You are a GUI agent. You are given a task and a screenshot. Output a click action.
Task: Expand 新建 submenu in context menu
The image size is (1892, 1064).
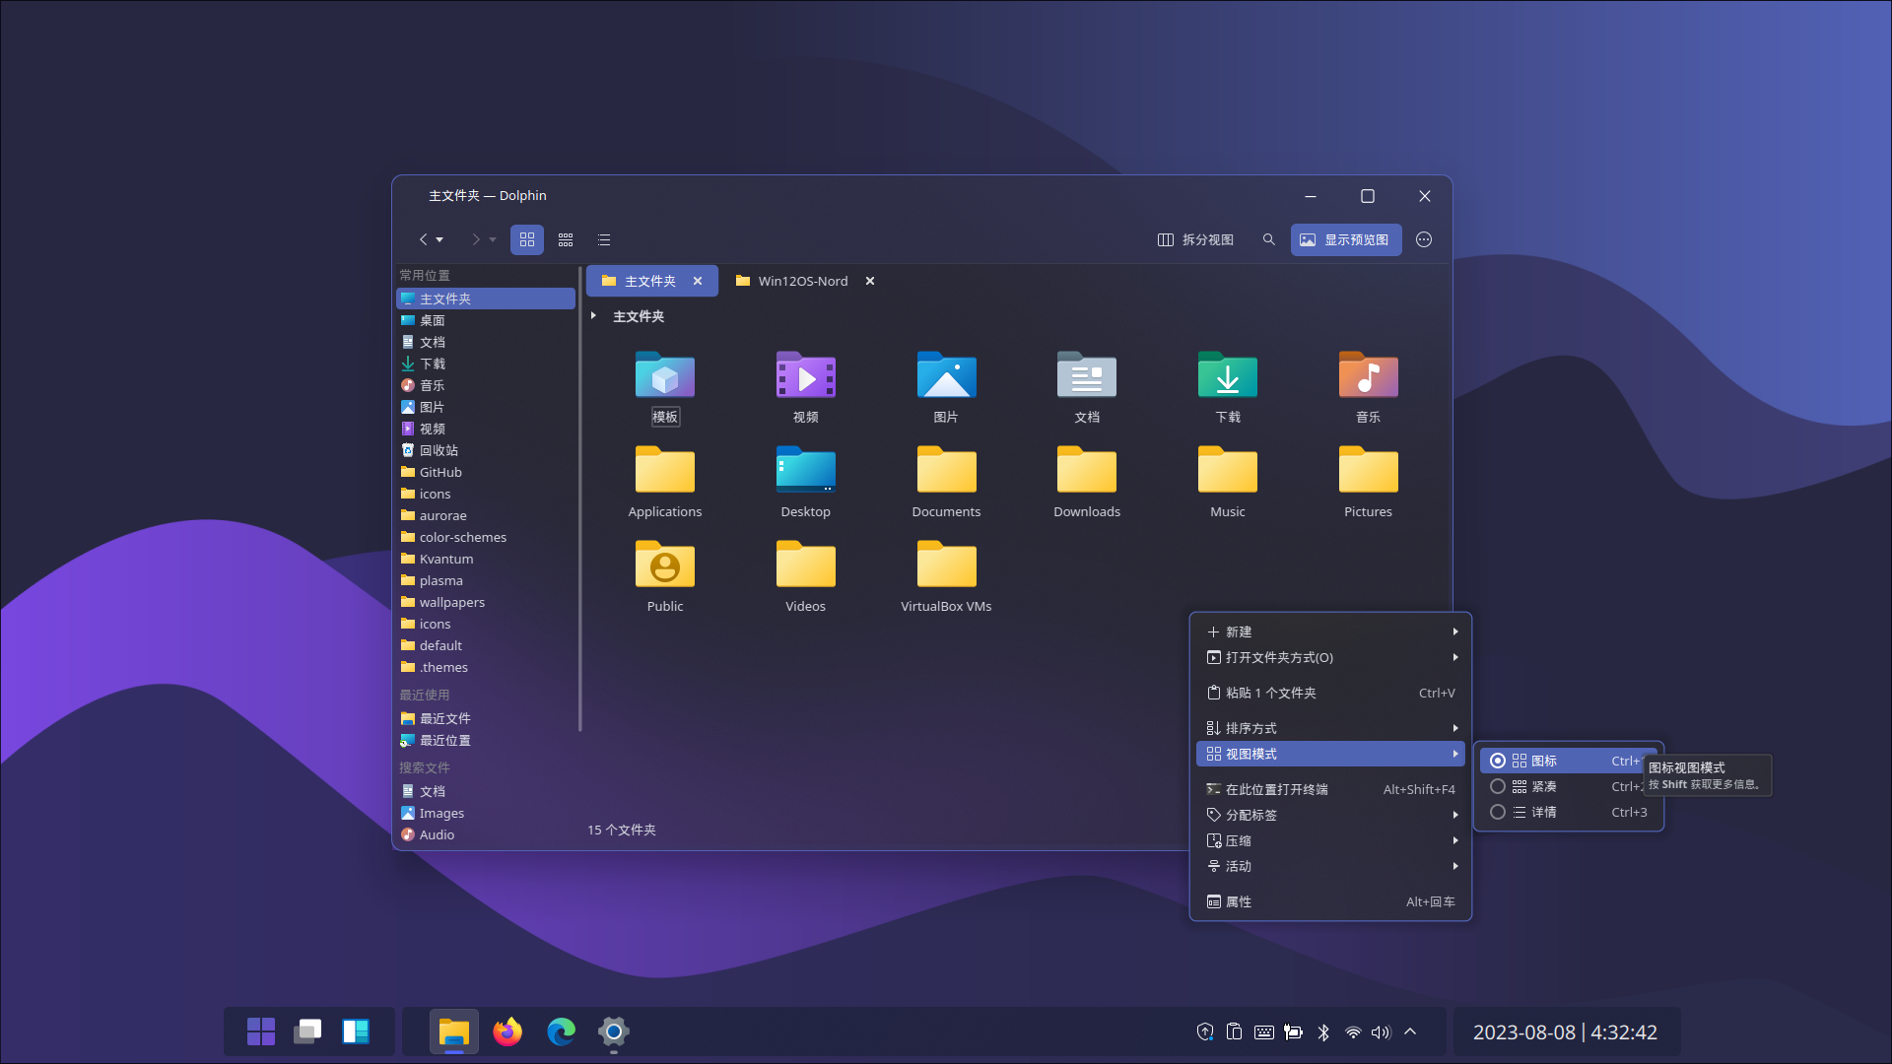[1330, 632]
